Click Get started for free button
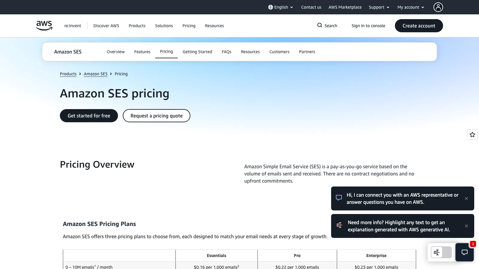Screen dimensions: 479x269 point(89,116)
